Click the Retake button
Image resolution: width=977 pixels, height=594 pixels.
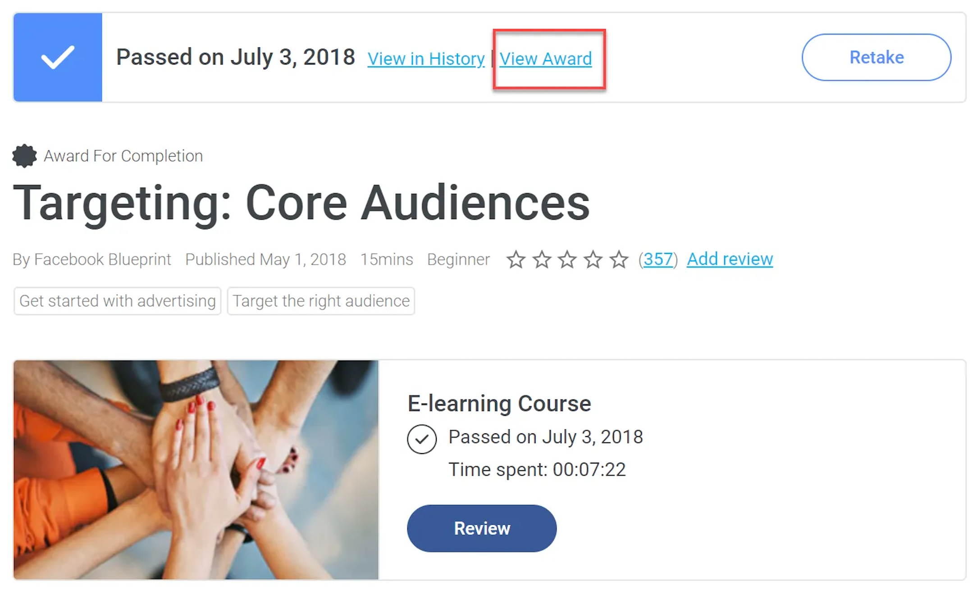[876, 57]
